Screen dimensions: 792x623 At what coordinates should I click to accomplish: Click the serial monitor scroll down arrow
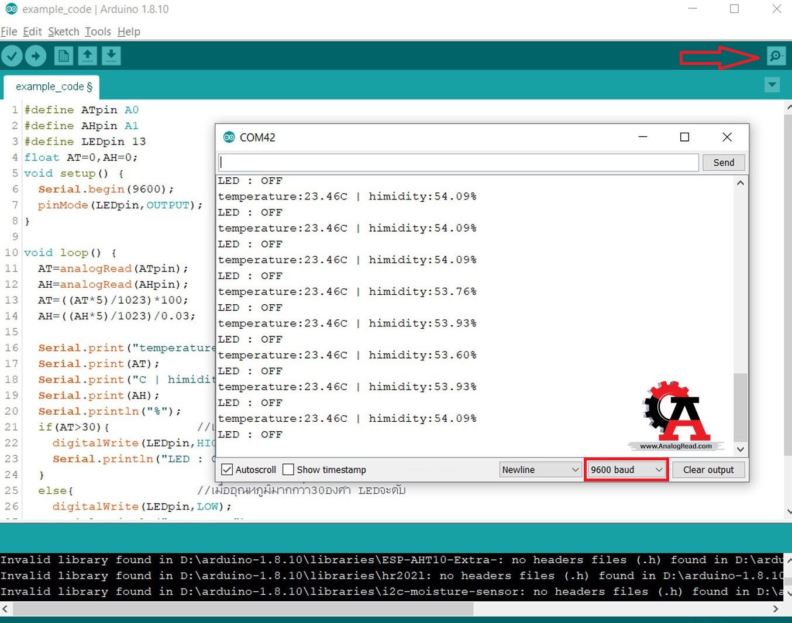[x=741, y=449]
